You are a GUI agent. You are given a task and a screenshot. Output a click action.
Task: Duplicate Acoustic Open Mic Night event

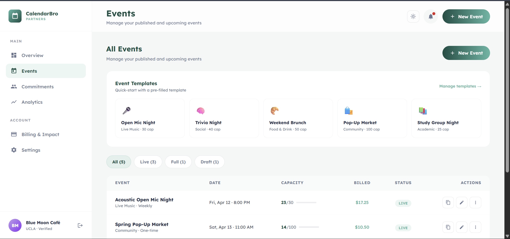[448, 202]
